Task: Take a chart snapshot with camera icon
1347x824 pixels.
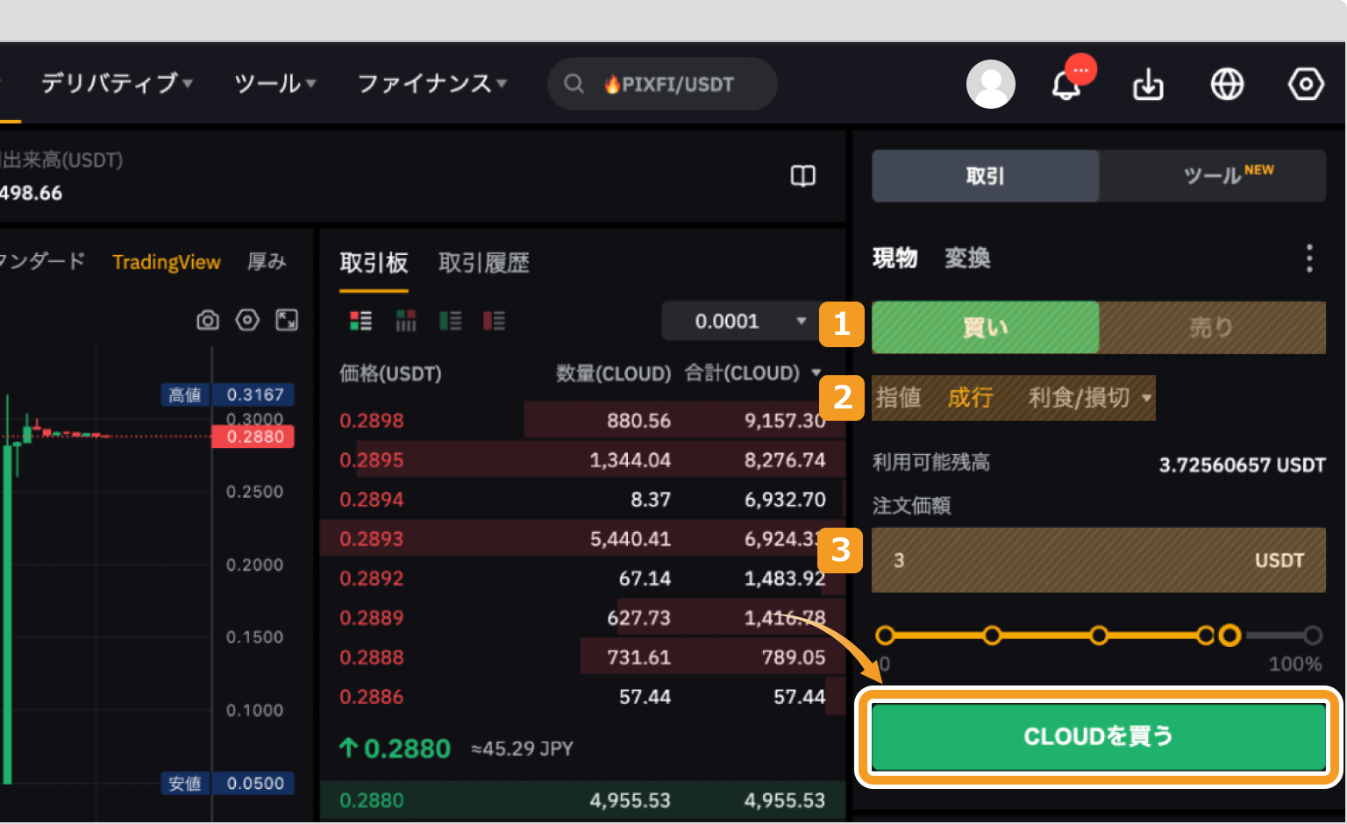Action: click(208, 320)
